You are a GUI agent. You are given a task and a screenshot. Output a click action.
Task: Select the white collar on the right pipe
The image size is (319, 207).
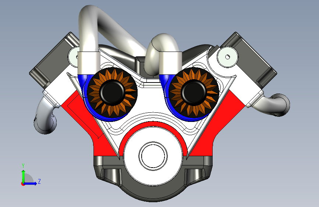[x=170, y=63]
